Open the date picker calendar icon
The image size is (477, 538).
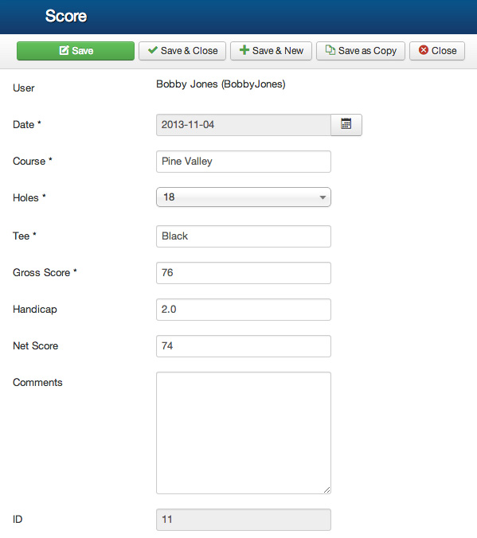(x=346, y=125)
